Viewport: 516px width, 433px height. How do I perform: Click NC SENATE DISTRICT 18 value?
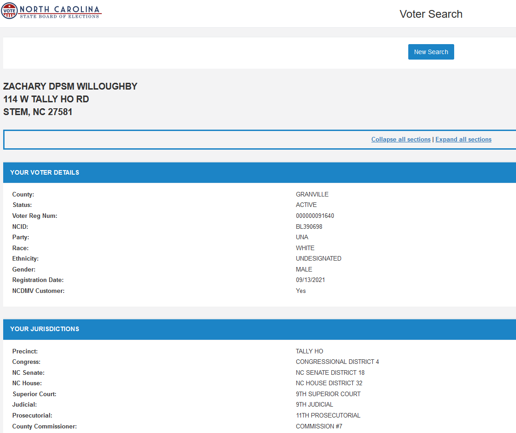[x=330, y=373]
